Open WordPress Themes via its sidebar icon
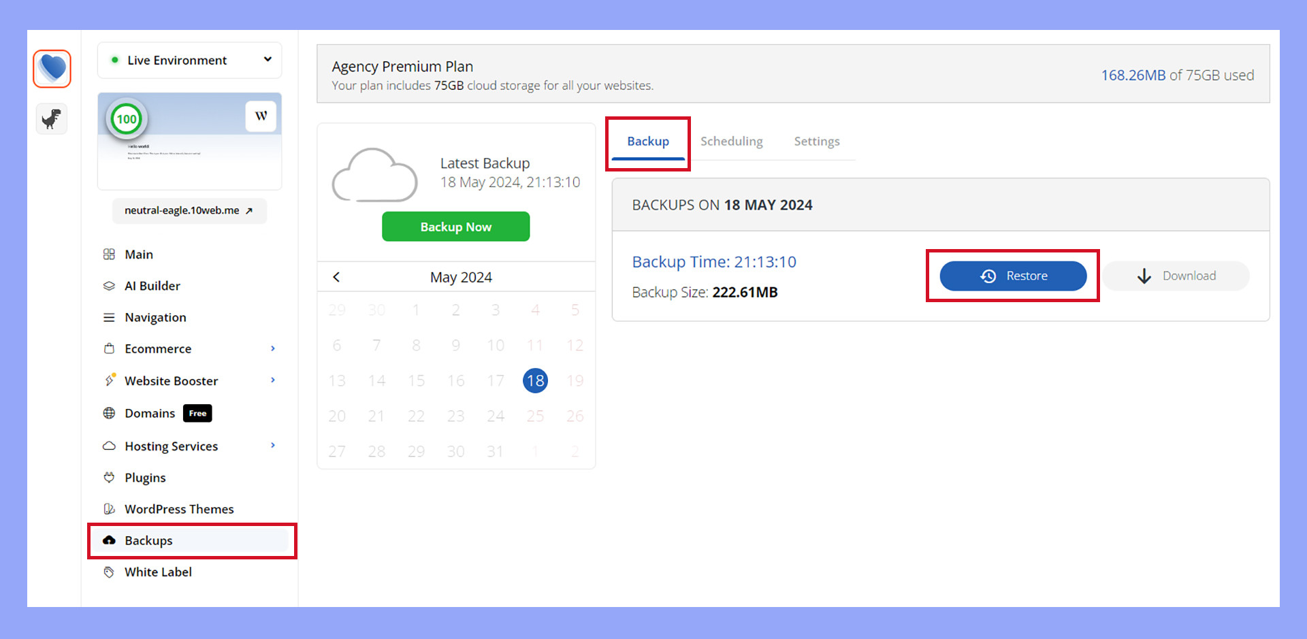The height and width of the screenshot is (639, 1307). (x=110, y=508)
